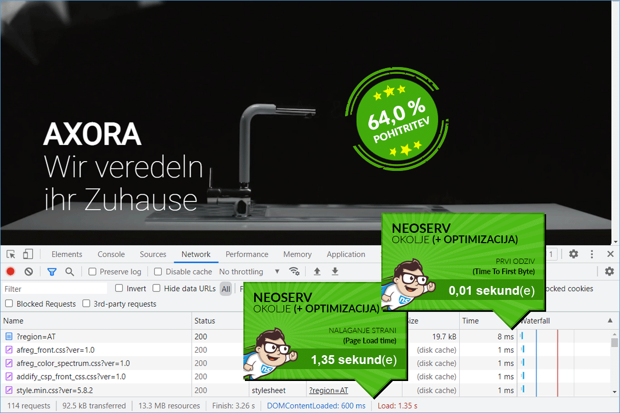Enable the 3rd-party requests checkbox
This screenshot has width=620, height=413.
coord(86,304)
